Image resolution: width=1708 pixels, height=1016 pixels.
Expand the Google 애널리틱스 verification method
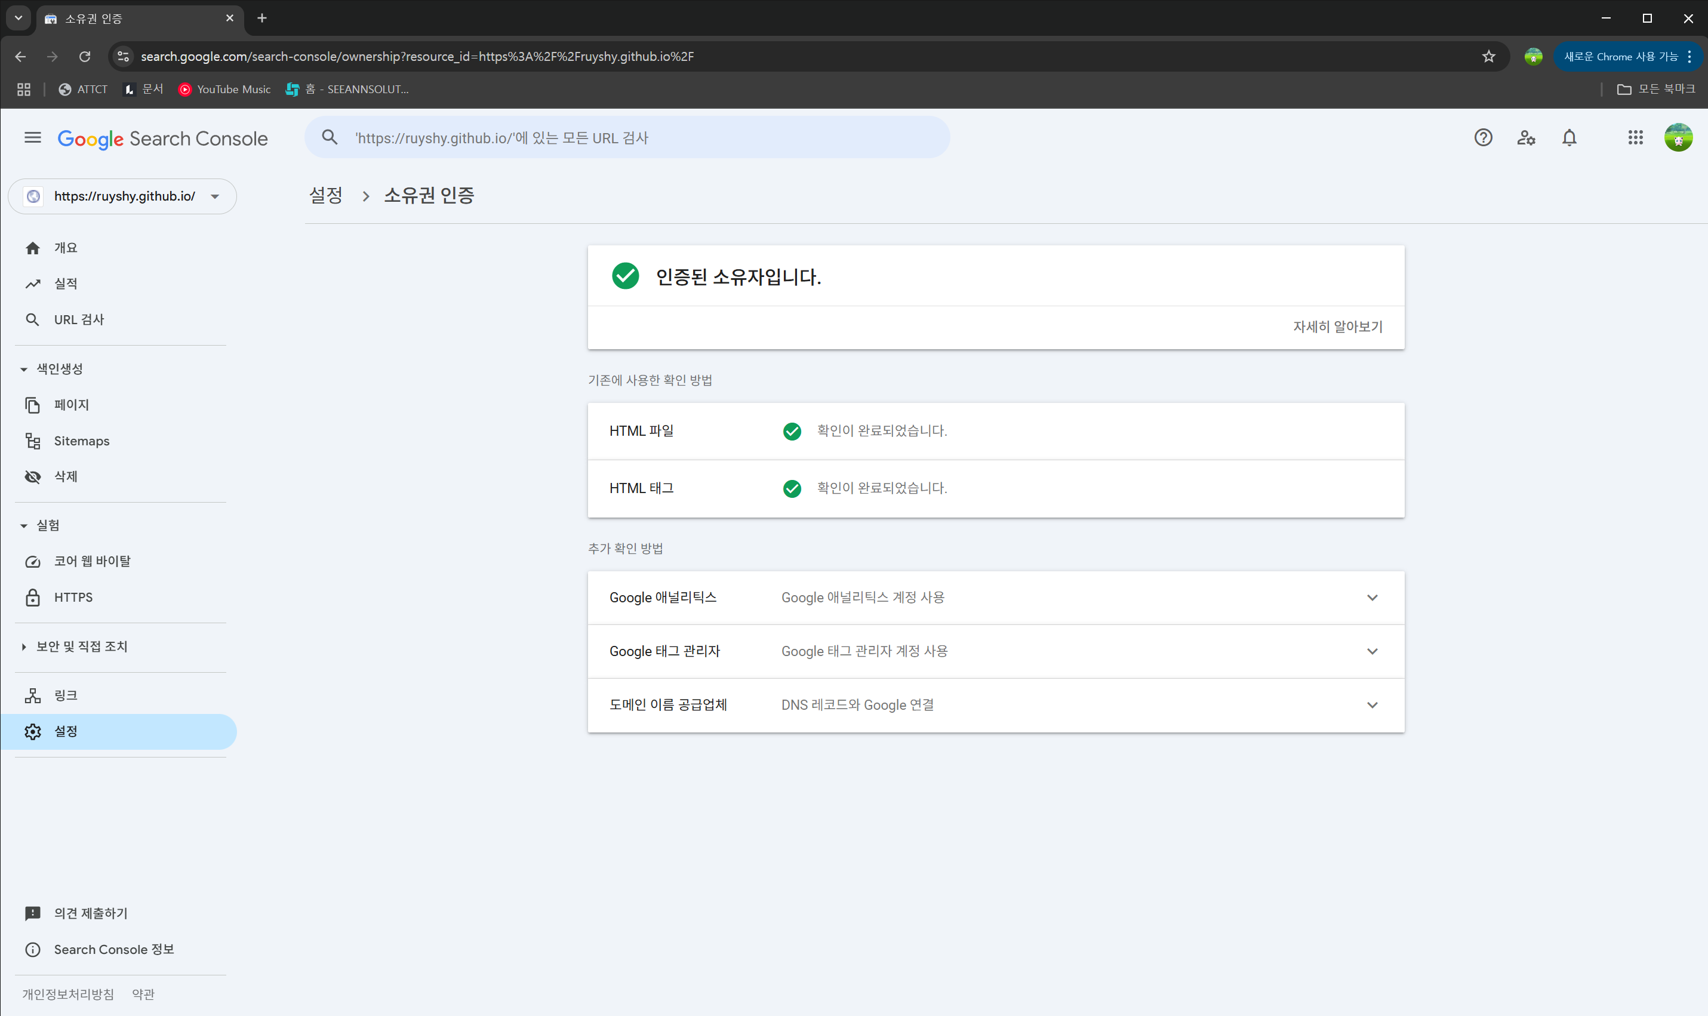tap(1372, 598)
